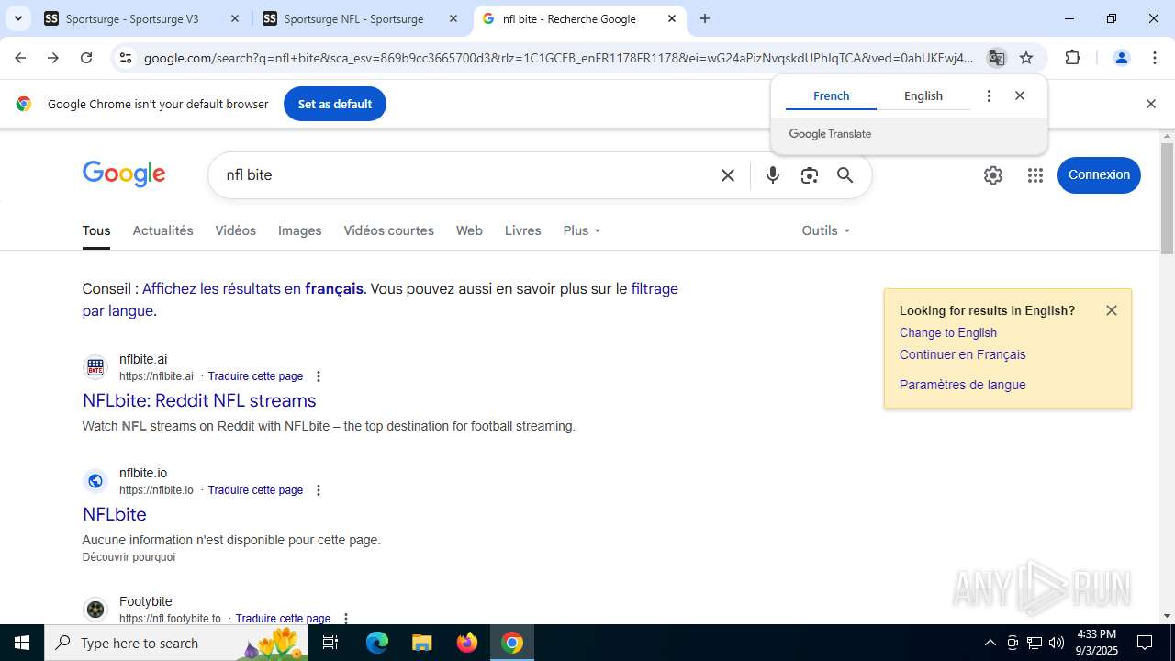Translate the nflbite.ai result page
This screenshot has width=1175, height=661.
tap(255, 376)
